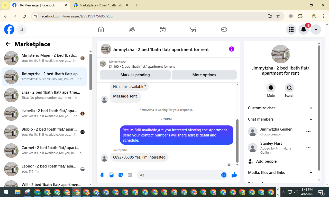Screen dimensions: 329x197
Task: Focus the Aa message input field
Action: 179,175
